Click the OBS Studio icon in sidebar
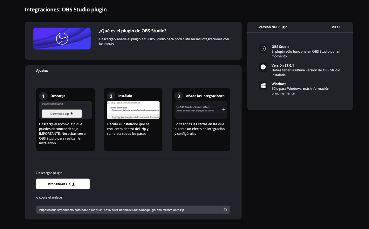 tap(263, 49)
